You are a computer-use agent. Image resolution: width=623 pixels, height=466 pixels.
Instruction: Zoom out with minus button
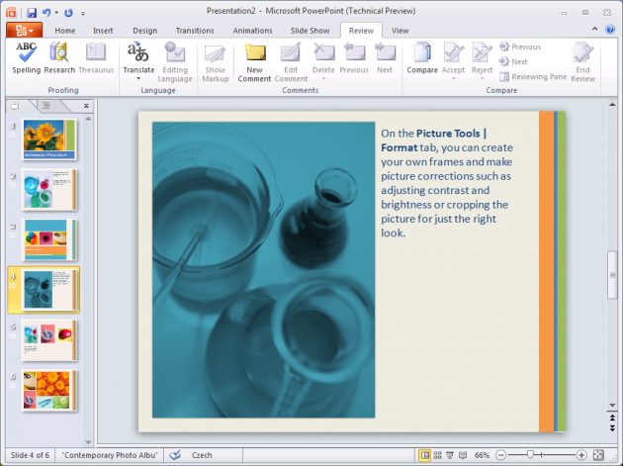click(x=501, y=455)
